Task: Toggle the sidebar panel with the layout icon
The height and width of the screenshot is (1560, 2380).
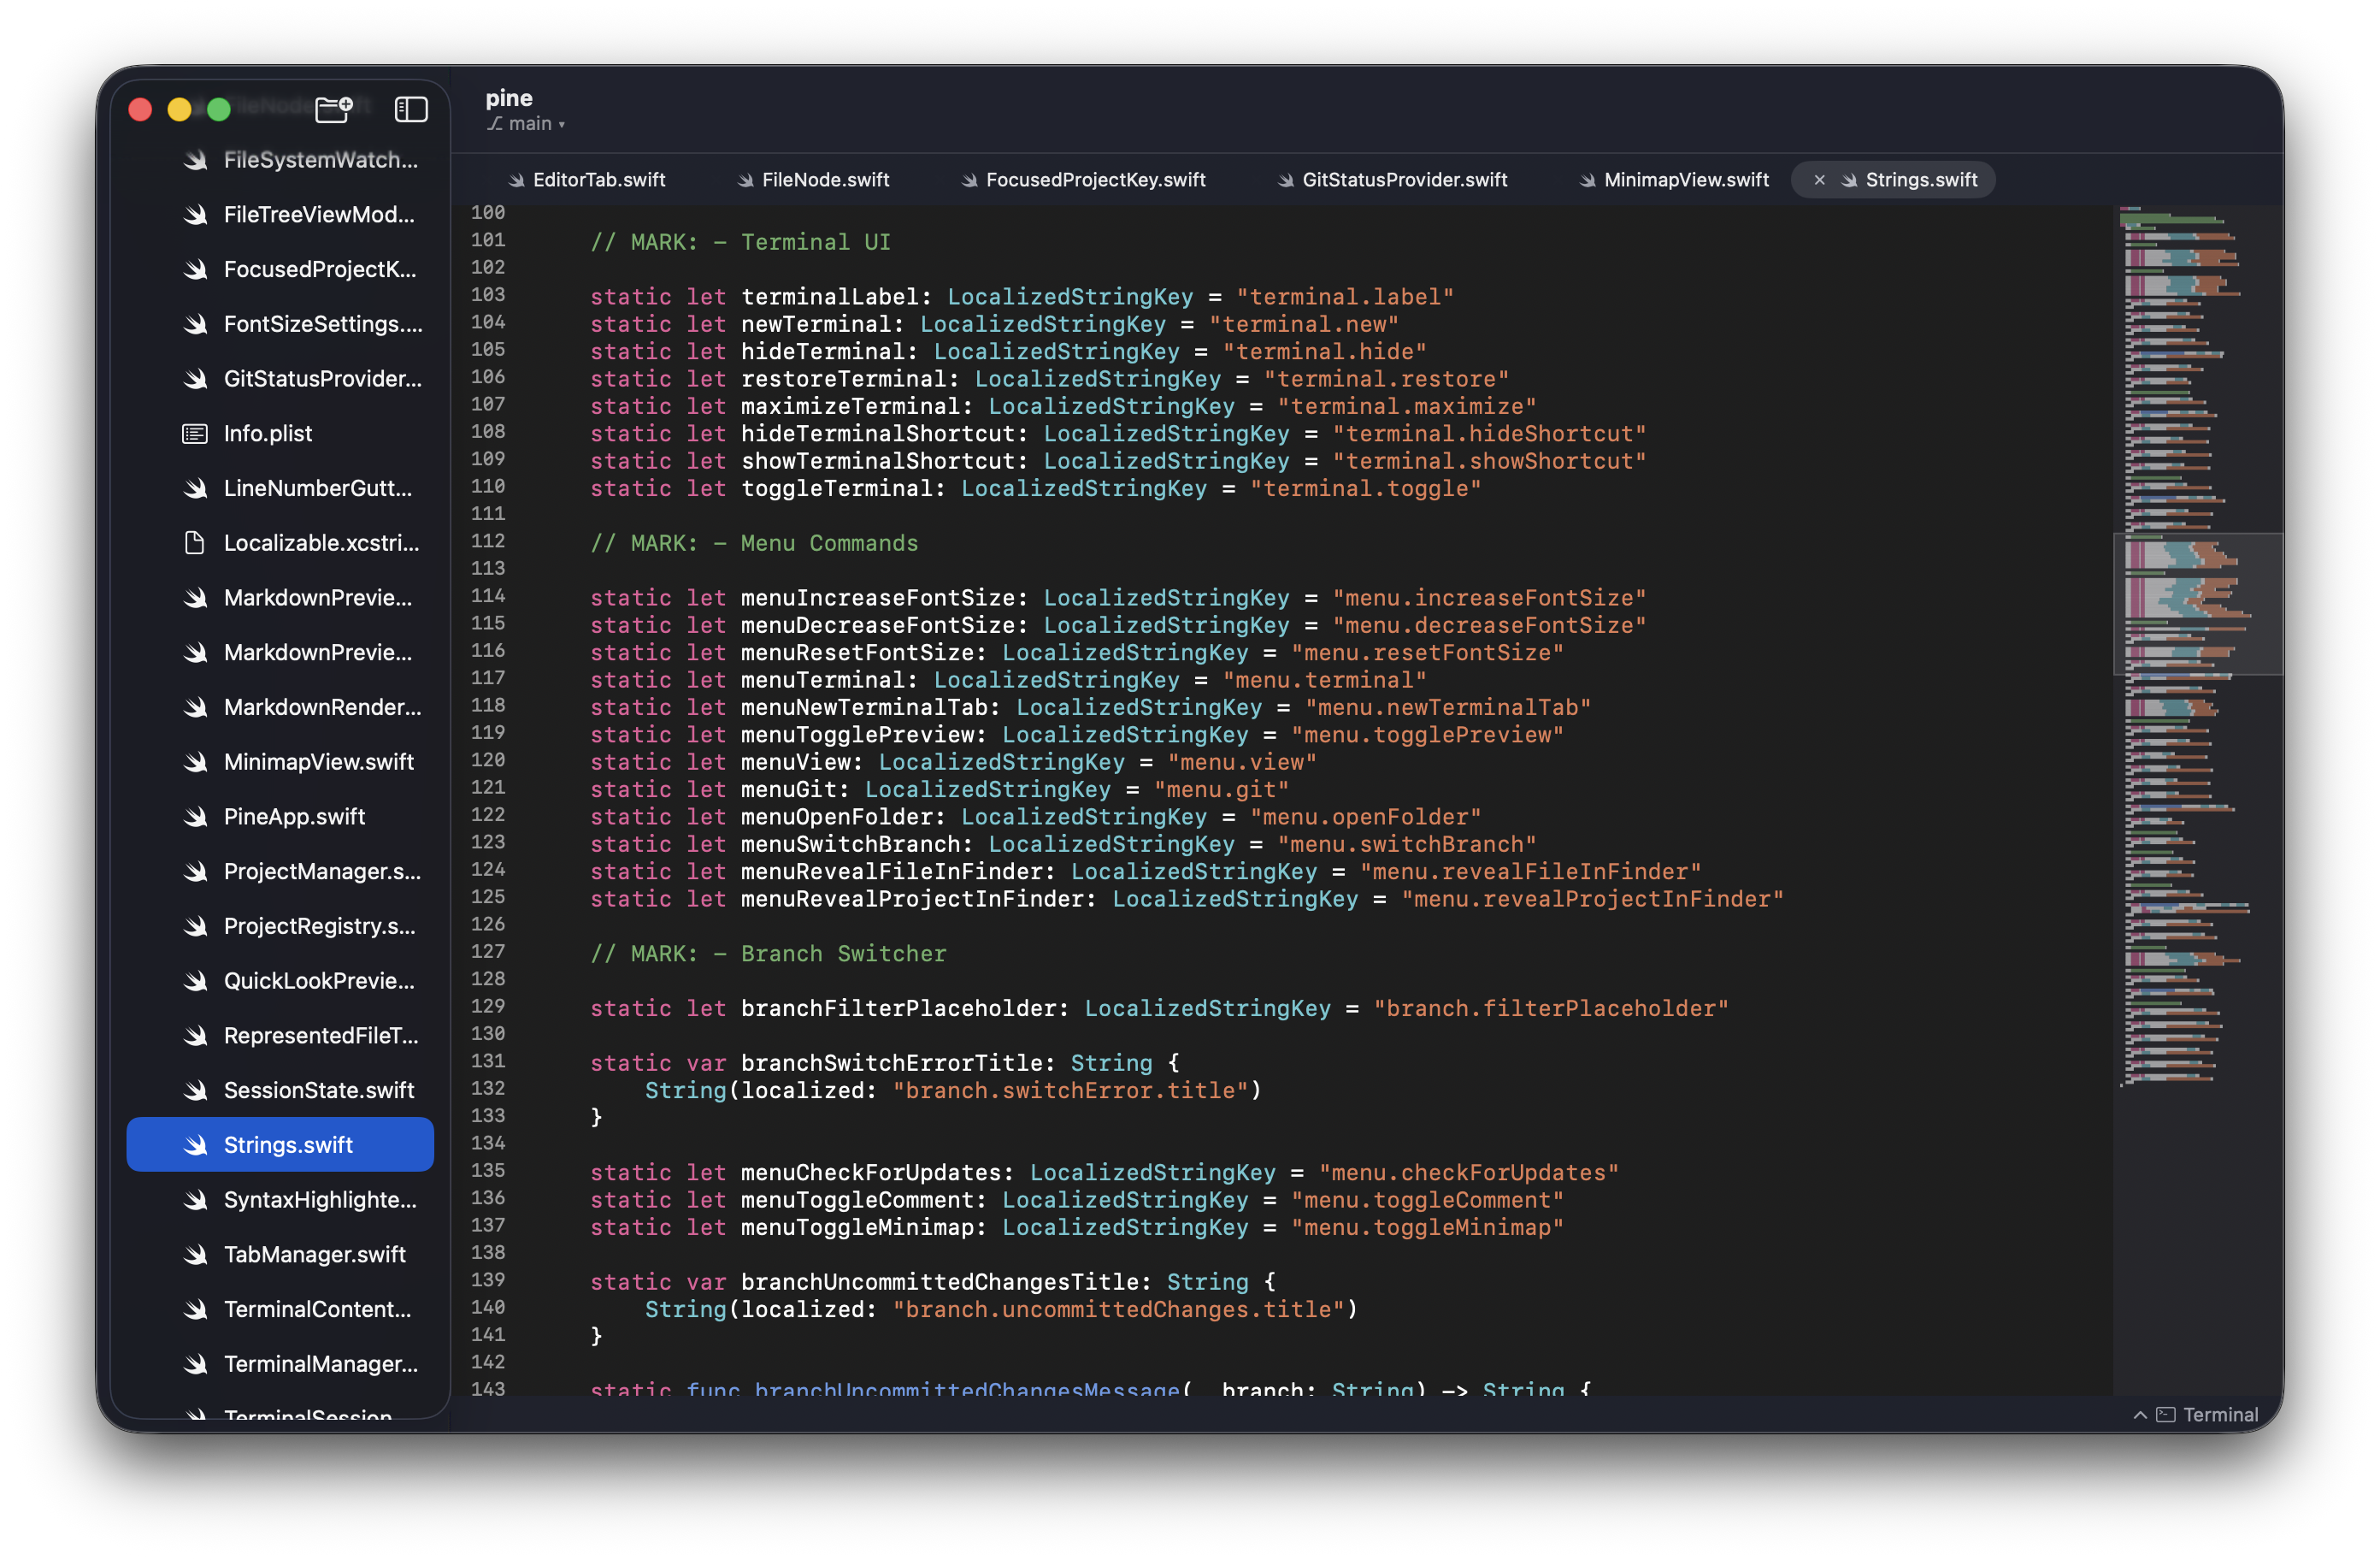Action: (x=411, y=109)
